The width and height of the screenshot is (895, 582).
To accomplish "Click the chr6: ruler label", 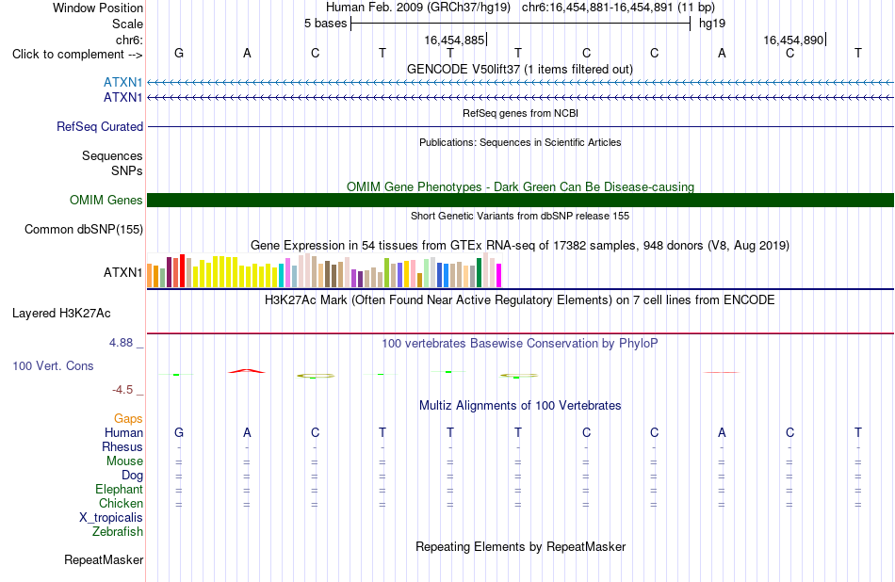I will point(129,40).
